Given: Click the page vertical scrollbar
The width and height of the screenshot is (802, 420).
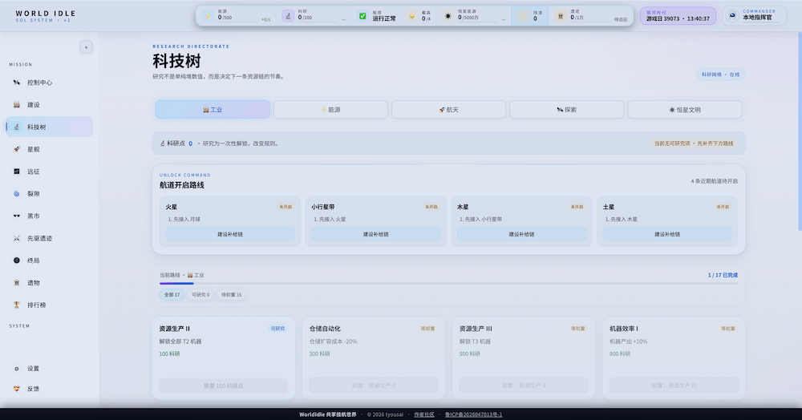Looking at the screenshot, I should (800, 131).
